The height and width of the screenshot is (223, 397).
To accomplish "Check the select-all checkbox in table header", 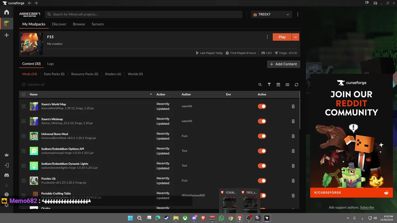I will [x=24, y=94].
